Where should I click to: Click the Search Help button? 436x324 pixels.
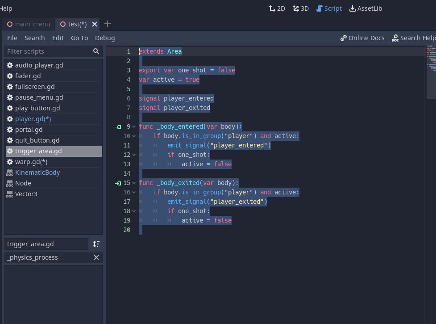[x=413, y=38]
